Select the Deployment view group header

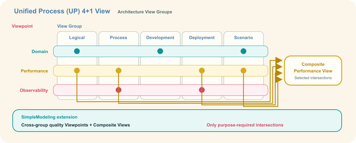click(x=202, y=38)
